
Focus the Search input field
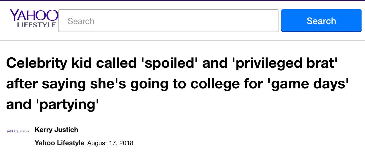point(168,21)
